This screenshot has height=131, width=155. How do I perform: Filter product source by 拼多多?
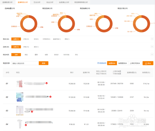(56, 55)
